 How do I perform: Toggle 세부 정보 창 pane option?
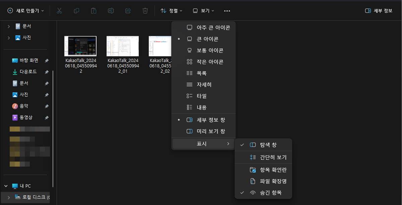click(203, 120)
